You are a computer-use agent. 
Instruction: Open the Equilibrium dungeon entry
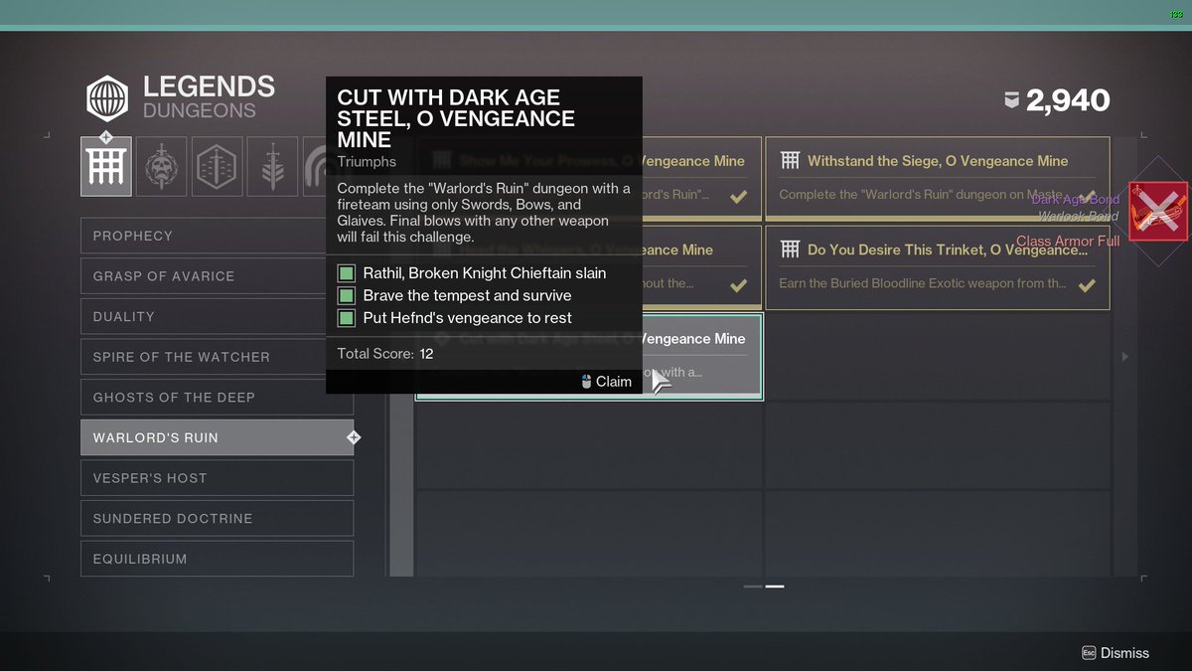217,559
